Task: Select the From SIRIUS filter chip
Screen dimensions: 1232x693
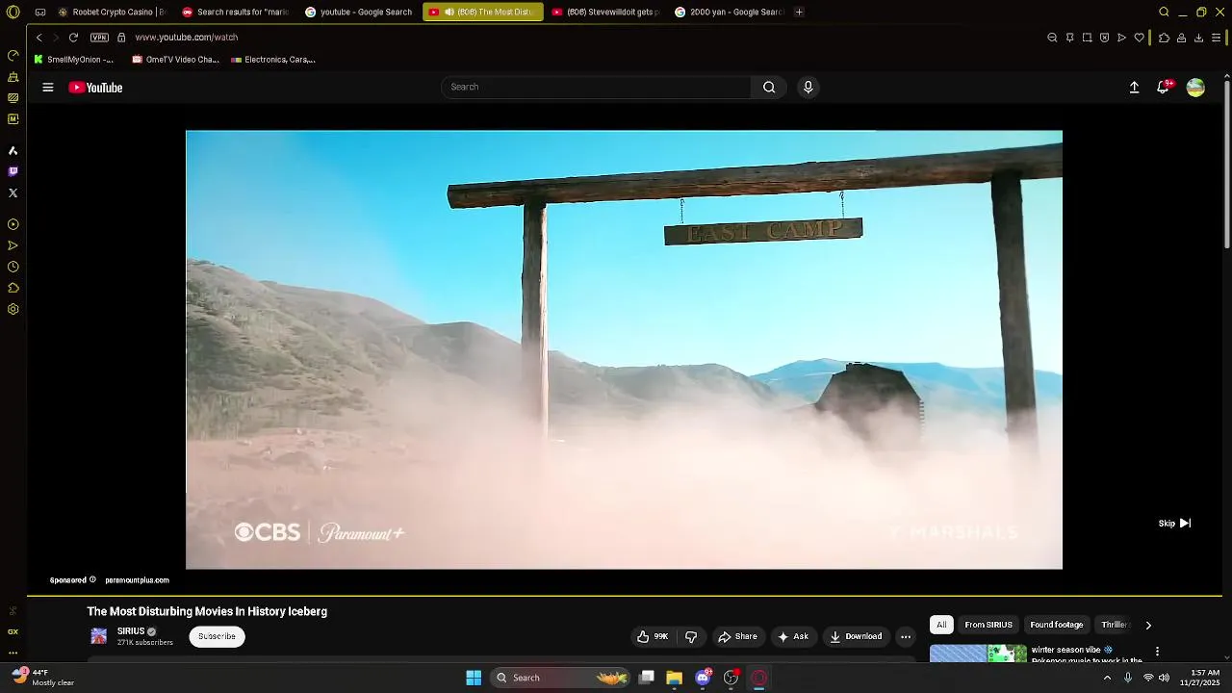Action: click(988, 625)
